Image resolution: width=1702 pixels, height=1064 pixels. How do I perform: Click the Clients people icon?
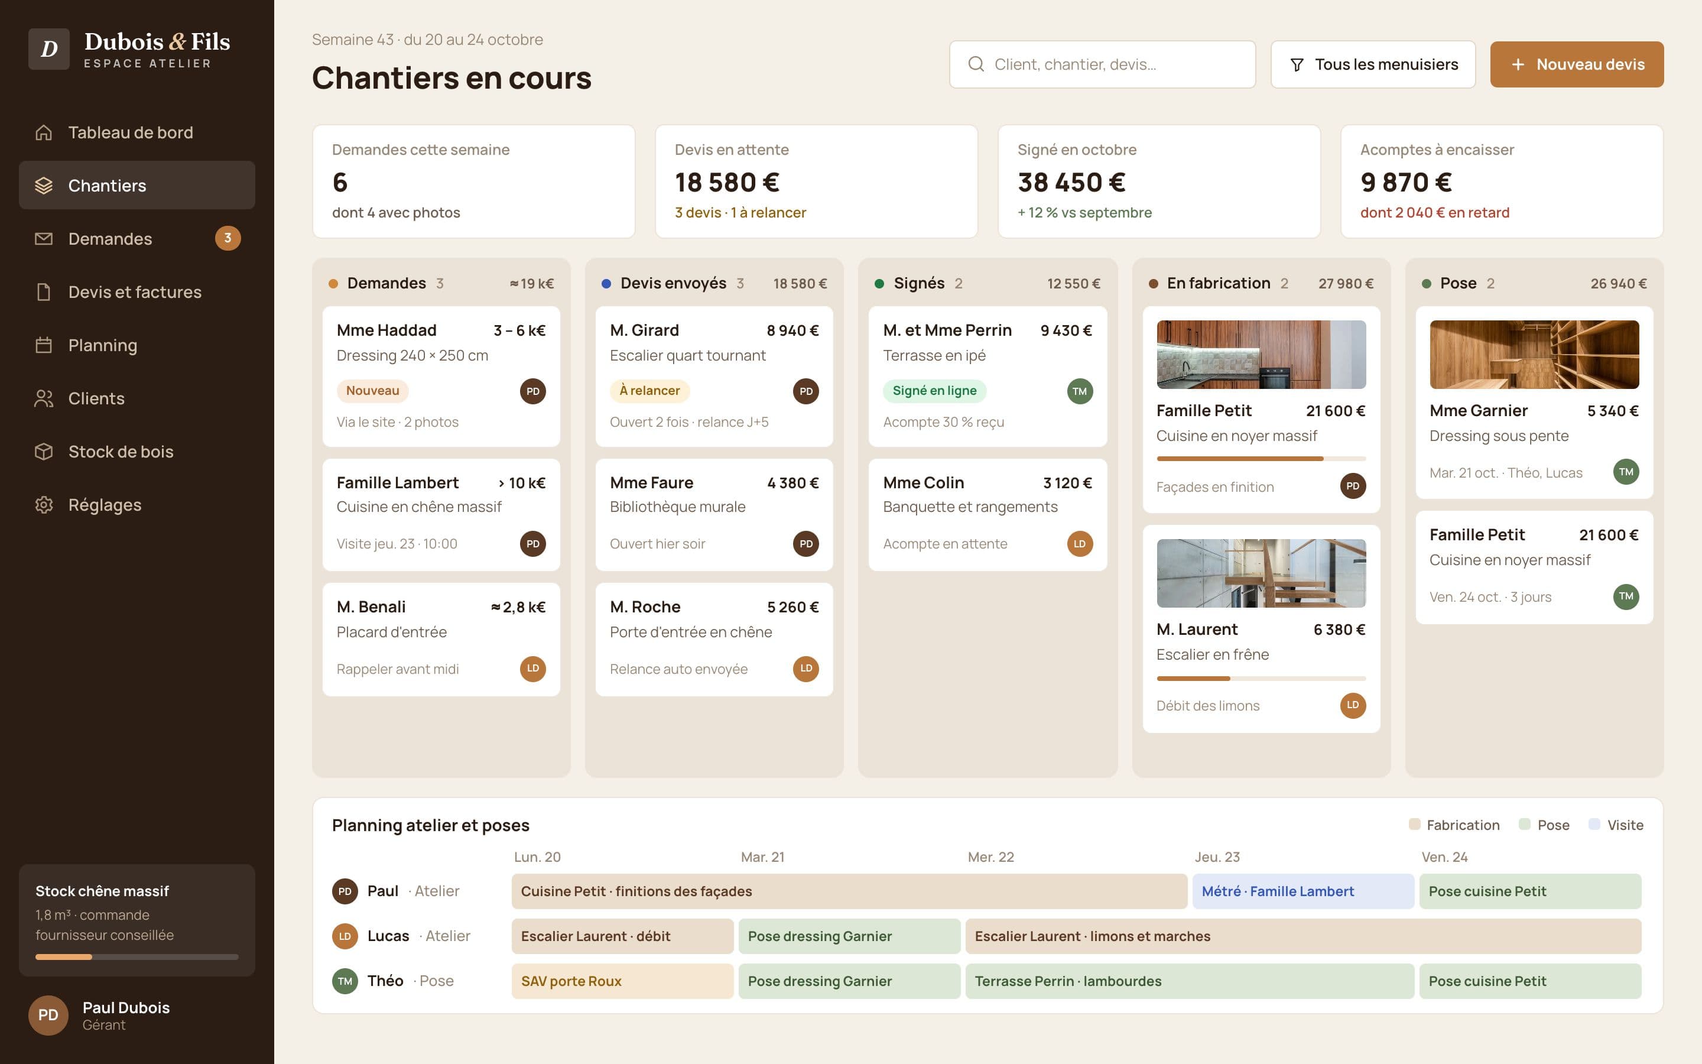point(44,398)
